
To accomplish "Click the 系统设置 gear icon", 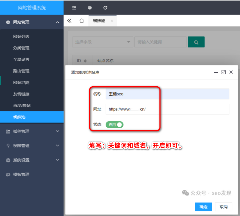I will [x=8, y=160].
